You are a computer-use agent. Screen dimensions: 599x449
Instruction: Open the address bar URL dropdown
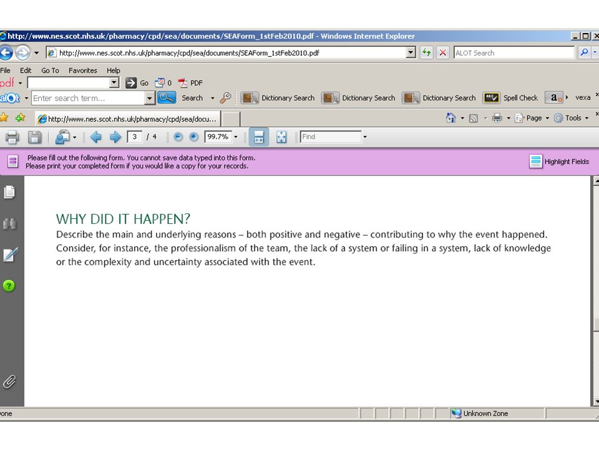point(411,52)
